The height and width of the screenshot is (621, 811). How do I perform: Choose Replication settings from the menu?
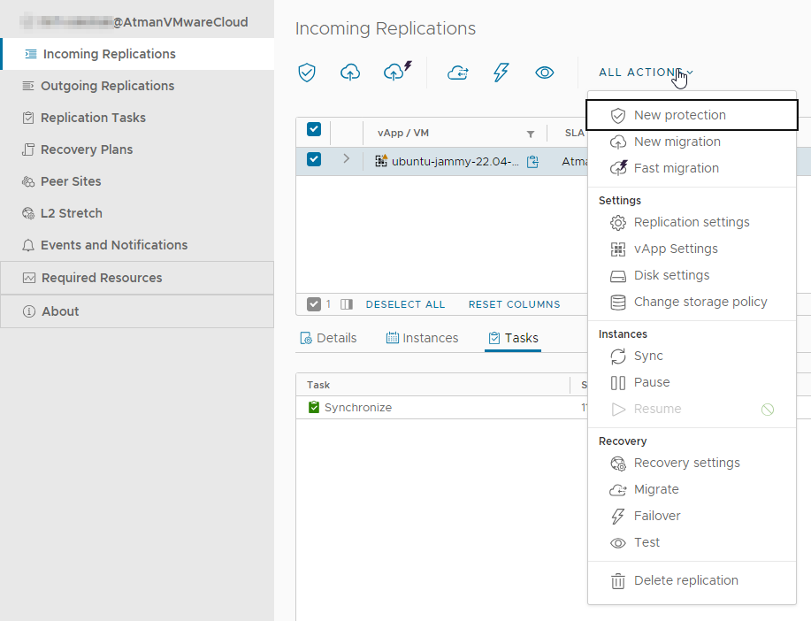pyautogui.click(x=691, y=222)
